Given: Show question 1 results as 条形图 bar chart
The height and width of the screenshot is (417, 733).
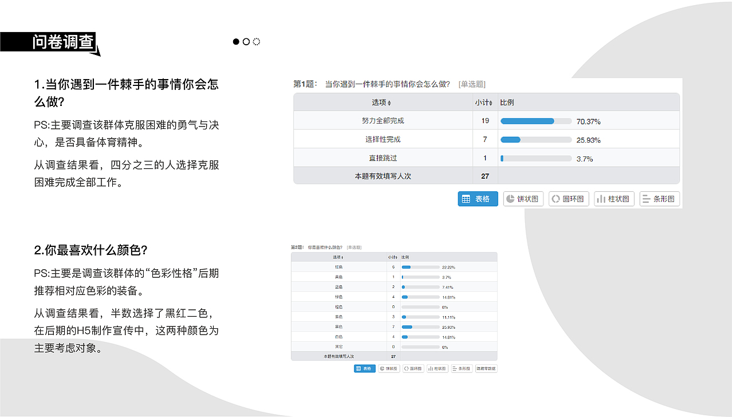Looking at the screenshot, I should (x=659, y=199).
